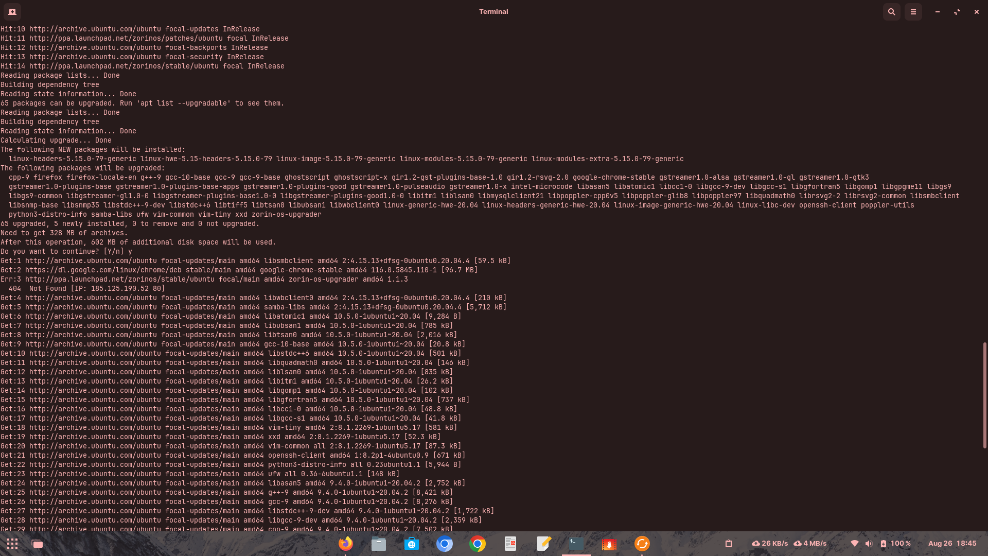Restore the Terminal window size

pos(957,11)
